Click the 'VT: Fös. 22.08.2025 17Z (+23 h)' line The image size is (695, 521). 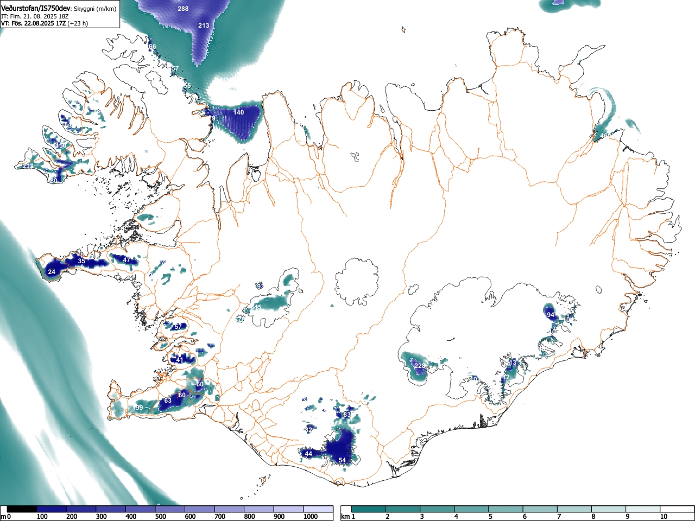click(x=45, y=23)
